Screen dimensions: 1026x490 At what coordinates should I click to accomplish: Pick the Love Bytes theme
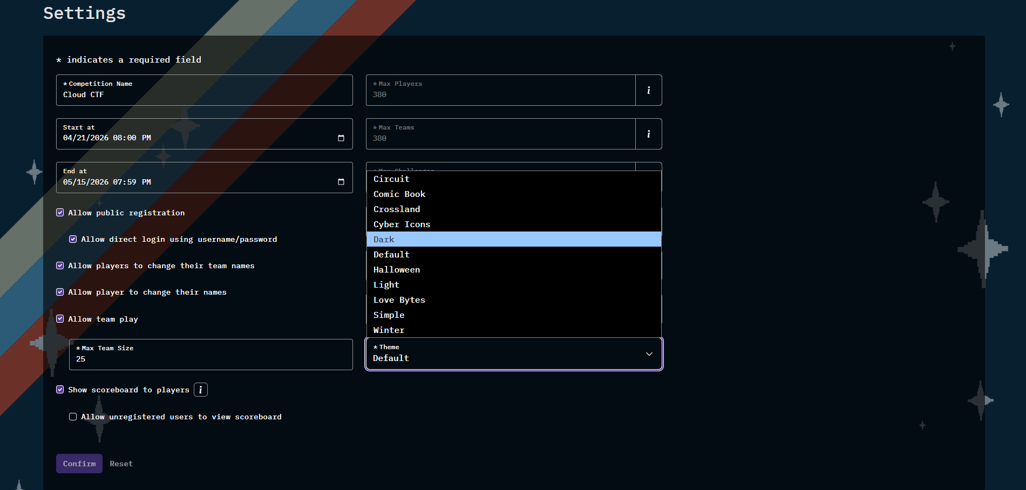pyautogui.click(x=514, y=300)
